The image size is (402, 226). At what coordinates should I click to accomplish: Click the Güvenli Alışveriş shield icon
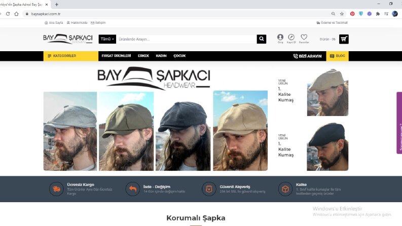pyautogui.click(x=209, y=189)
